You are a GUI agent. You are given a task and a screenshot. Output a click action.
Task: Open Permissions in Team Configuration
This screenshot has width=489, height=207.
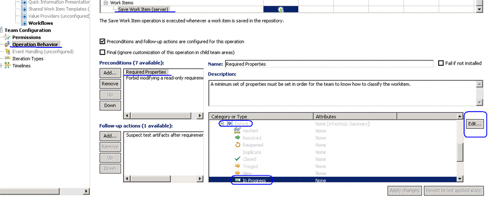click(x=26, y=37)
